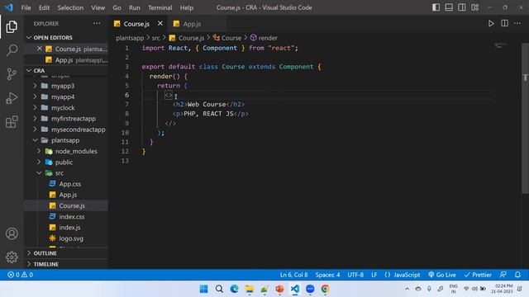Click Prettier in status bar
The image size is (529, 297).
click(x=478, y=275)
